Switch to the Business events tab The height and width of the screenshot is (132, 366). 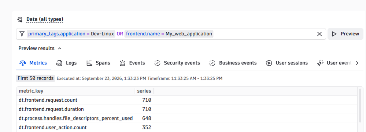[x=233, y=63]
